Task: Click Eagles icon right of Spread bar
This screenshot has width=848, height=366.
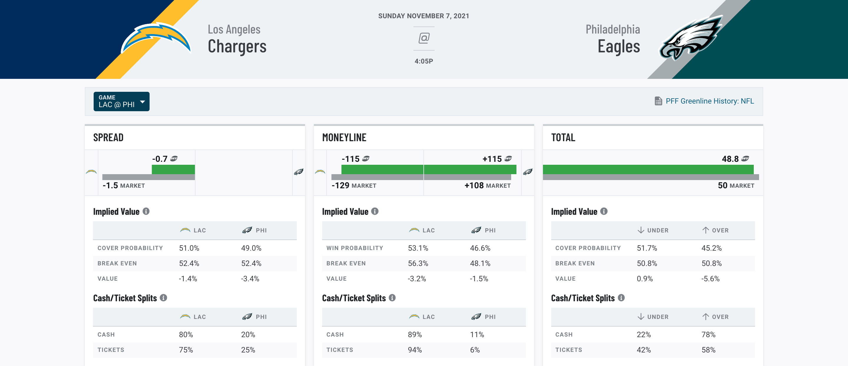Action: [x=299, y=172]
